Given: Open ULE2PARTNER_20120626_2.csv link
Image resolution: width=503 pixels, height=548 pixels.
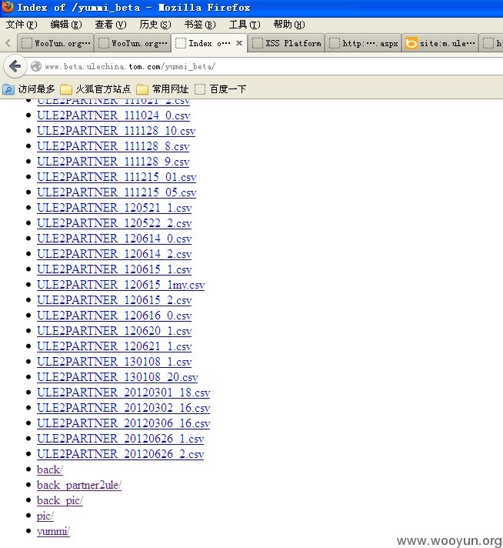Looking at the screenshot, I should coord(121,453).
